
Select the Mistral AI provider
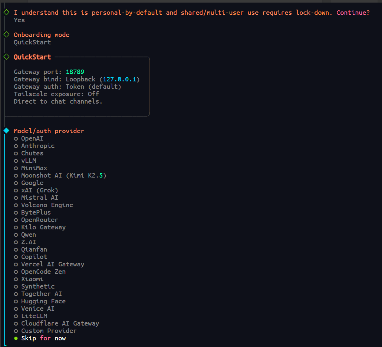pyautogui.click(x=36, y=198)
